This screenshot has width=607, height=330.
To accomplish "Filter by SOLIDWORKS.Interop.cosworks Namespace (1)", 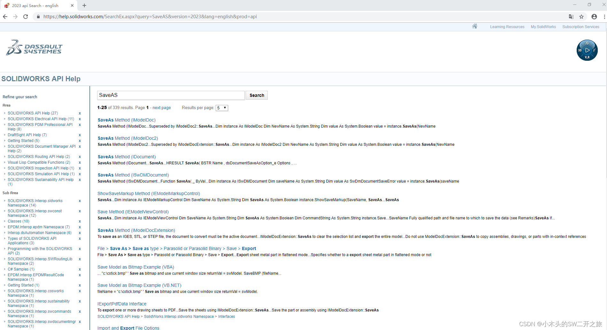I will pos(36,293).
